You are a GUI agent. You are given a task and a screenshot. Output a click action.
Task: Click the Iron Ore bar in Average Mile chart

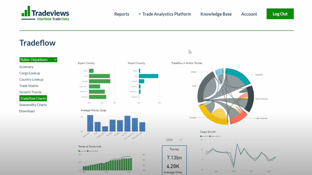[127, 123]
